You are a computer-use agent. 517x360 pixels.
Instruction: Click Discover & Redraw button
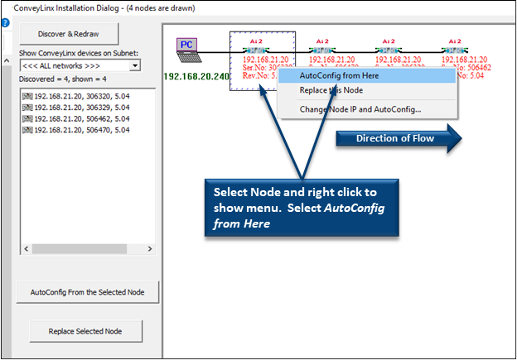coord(69,34)
